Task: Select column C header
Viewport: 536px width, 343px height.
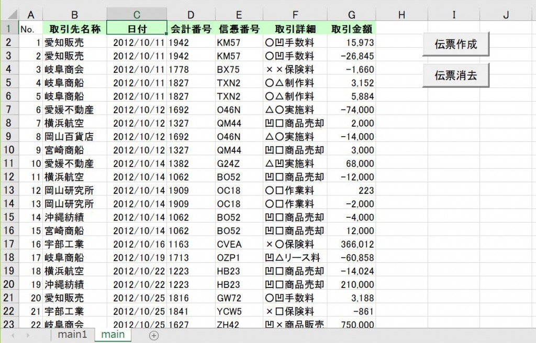Action: point(137,15)
